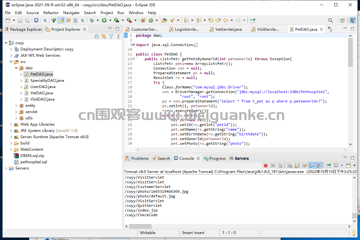This screenshot has height=240, width=360.
Task: Switch to the Problems view tab
Action: (137, 159)
